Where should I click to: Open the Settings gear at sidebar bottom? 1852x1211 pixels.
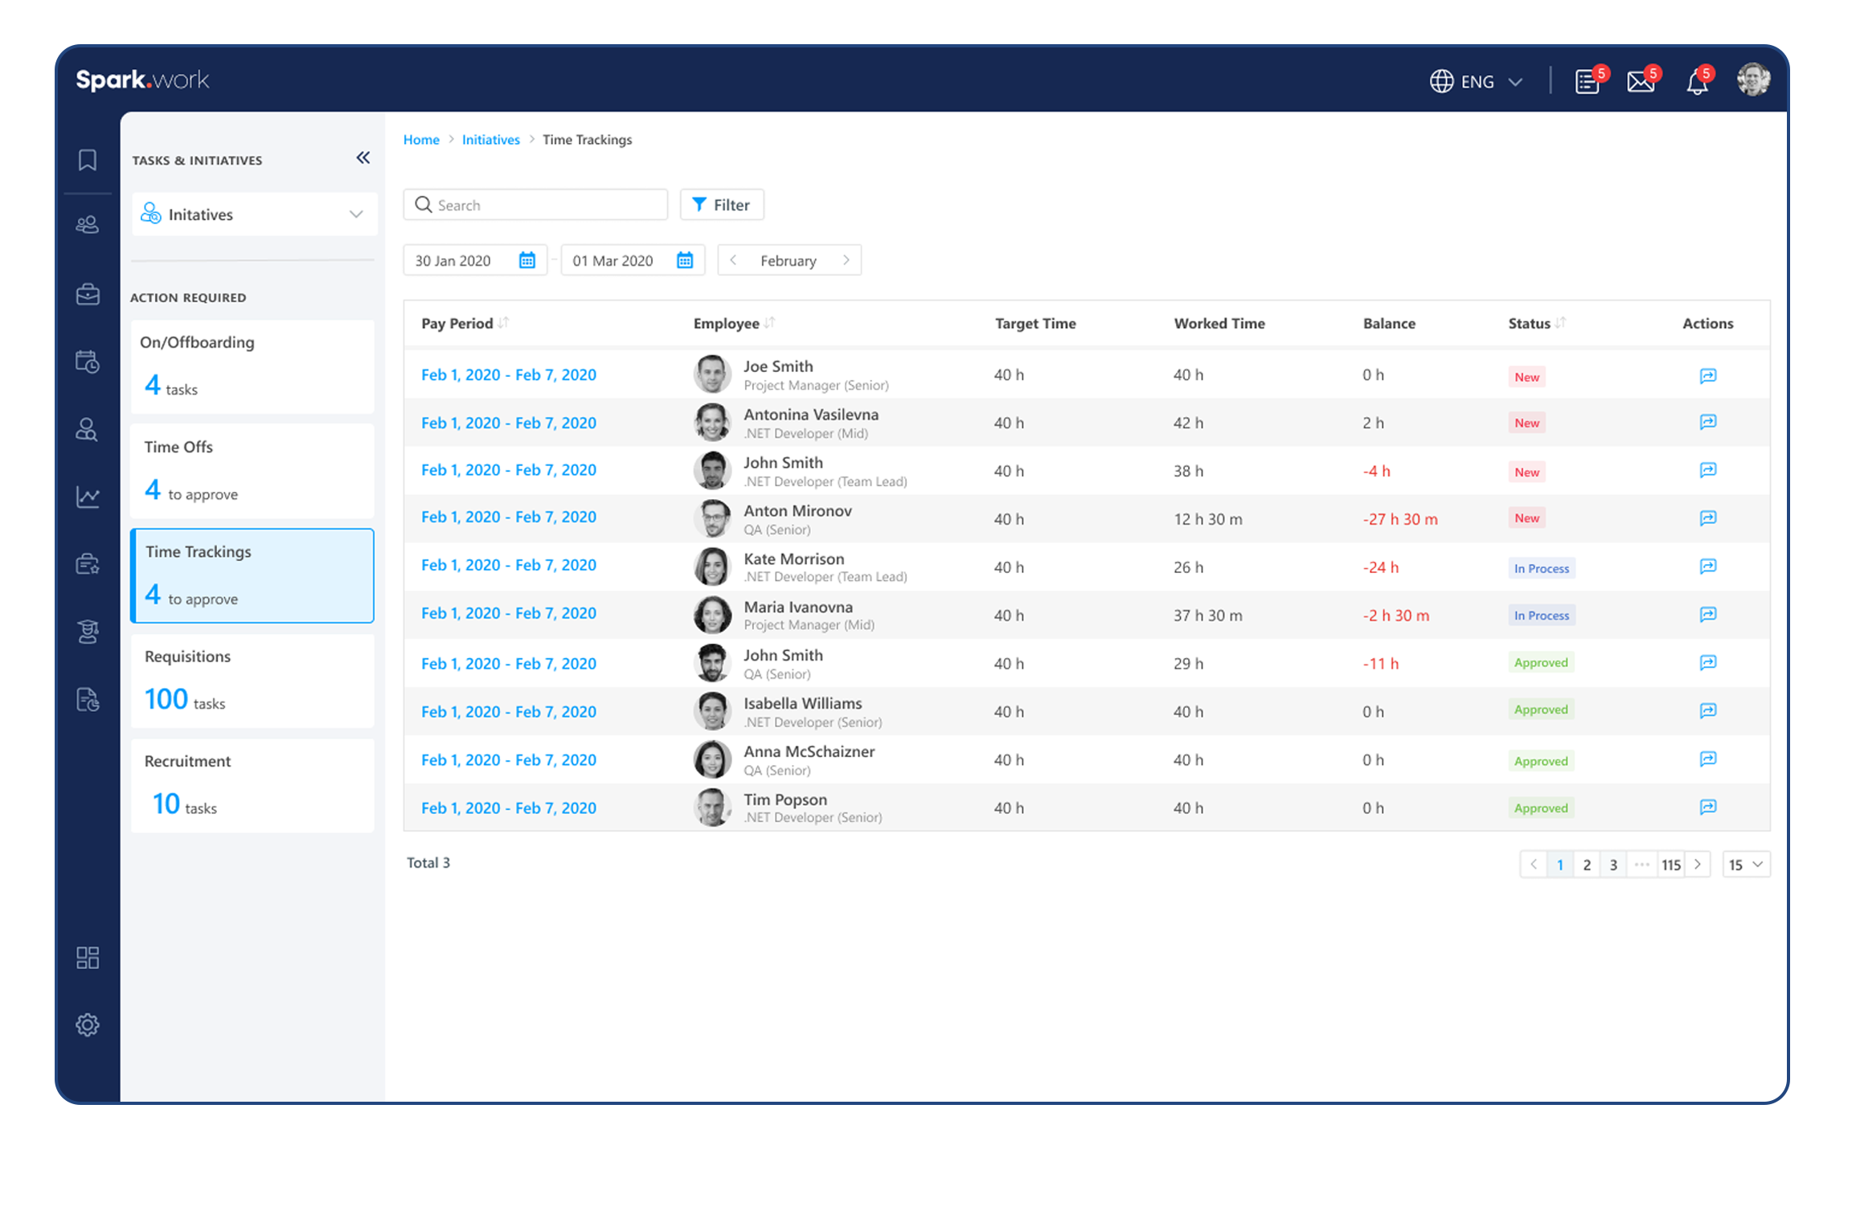[x=88, y=1025]
